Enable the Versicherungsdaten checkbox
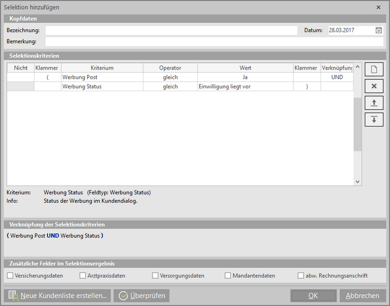 [10, 276]
